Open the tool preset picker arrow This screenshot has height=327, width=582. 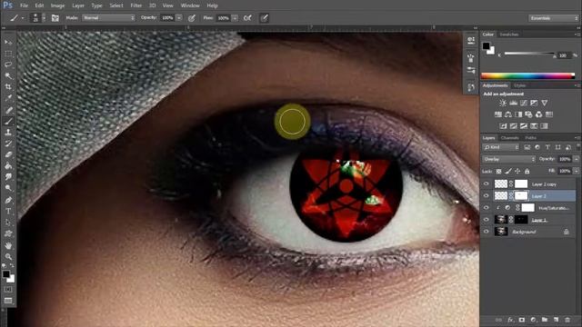[x=23, y=18]
